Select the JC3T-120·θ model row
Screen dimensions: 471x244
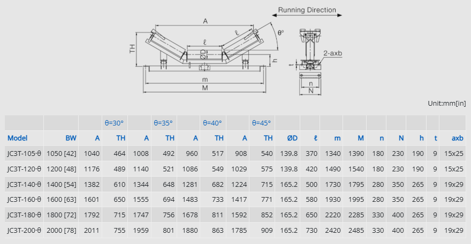coord(24,169)
